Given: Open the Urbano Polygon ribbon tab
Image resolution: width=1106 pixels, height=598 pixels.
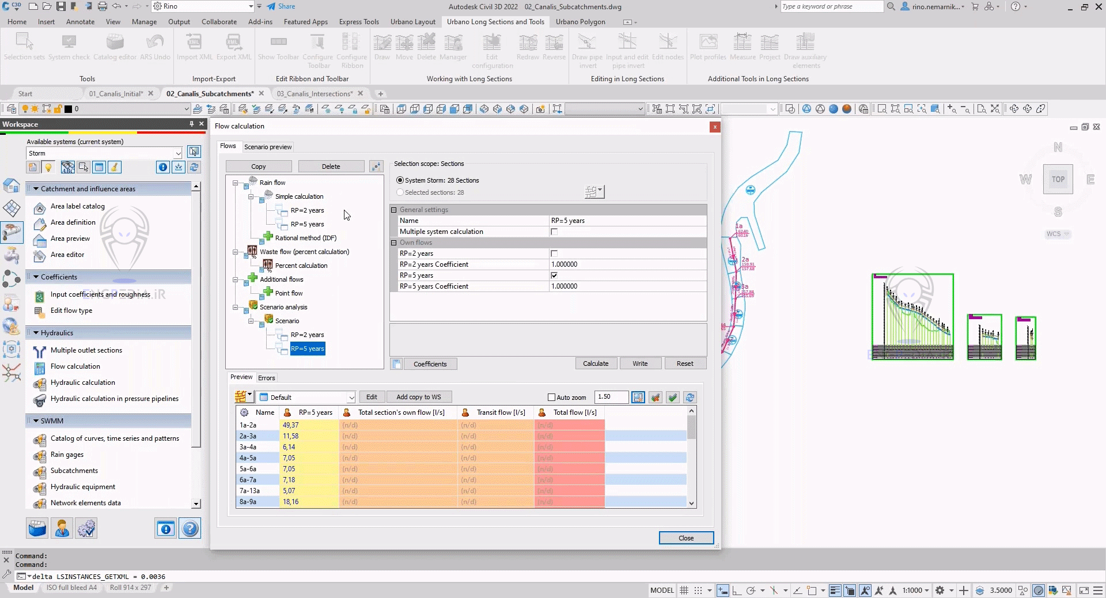Looking at the screenshot, I should [x=580, y=22].
